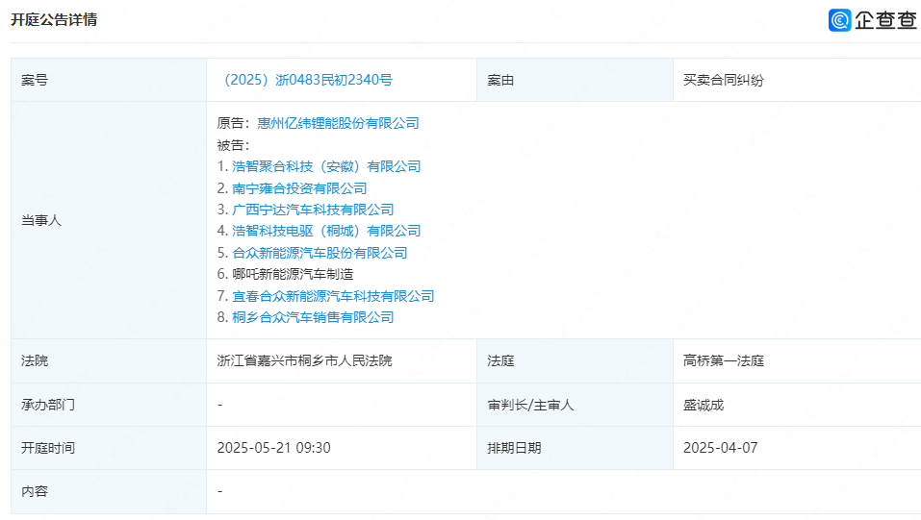Select case cause 买卖合同纠纷

click(724, 81)
